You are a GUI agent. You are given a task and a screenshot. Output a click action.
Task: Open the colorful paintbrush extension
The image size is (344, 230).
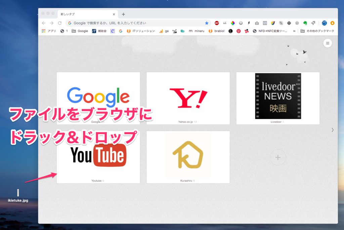coord(273,23)
